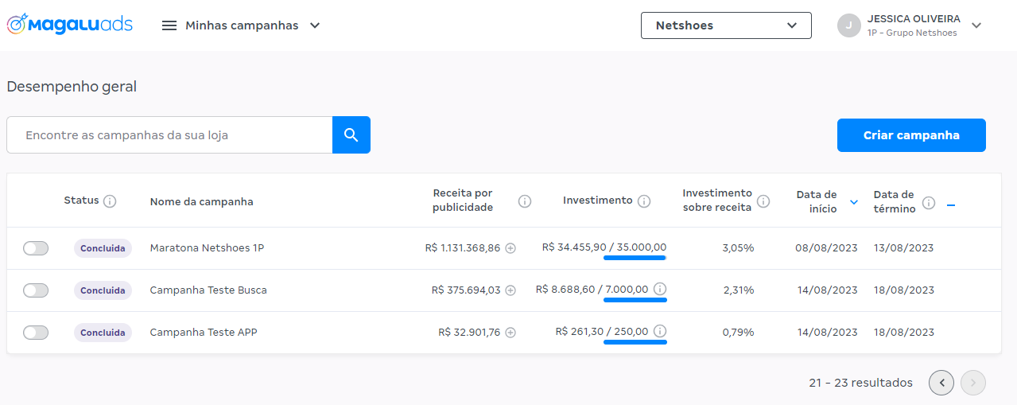Click info icon next to Investimento header
1017x405 pixels.
644,201
